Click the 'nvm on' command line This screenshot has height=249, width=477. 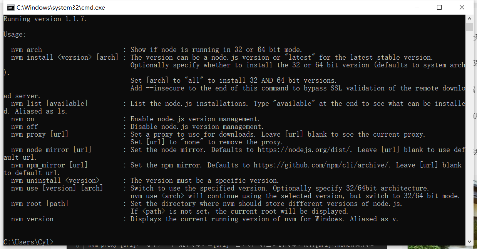pyautogui.click(x=23, y=119)
